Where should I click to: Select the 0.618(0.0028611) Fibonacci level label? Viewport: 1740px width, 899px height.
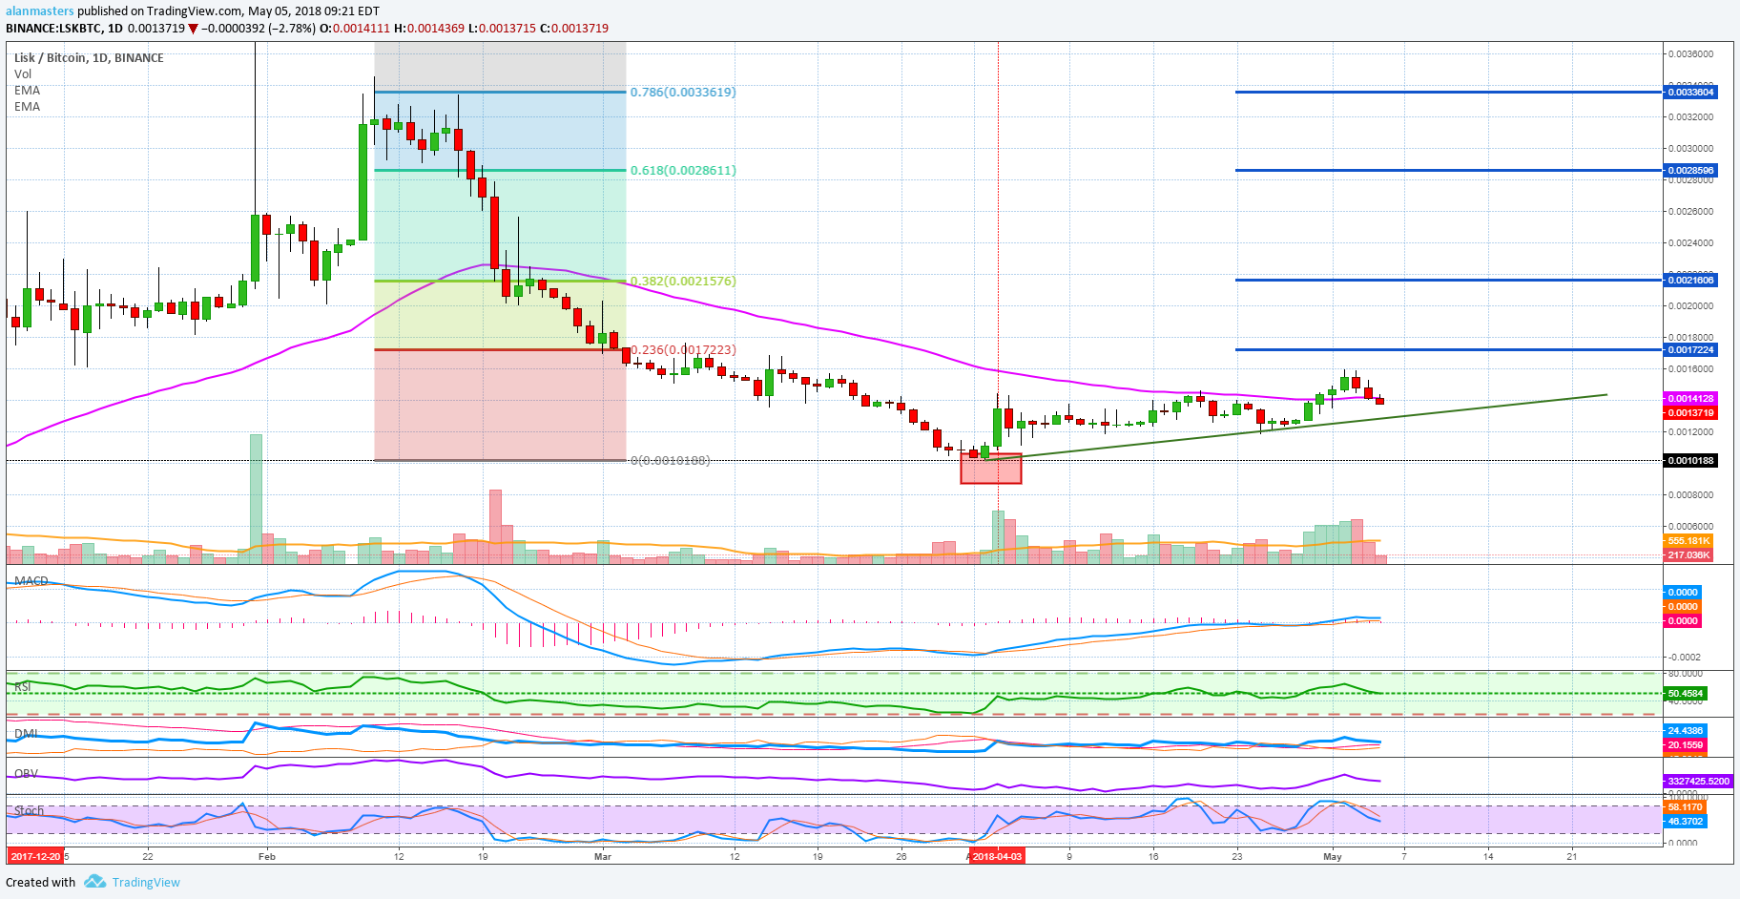[683, 171]
